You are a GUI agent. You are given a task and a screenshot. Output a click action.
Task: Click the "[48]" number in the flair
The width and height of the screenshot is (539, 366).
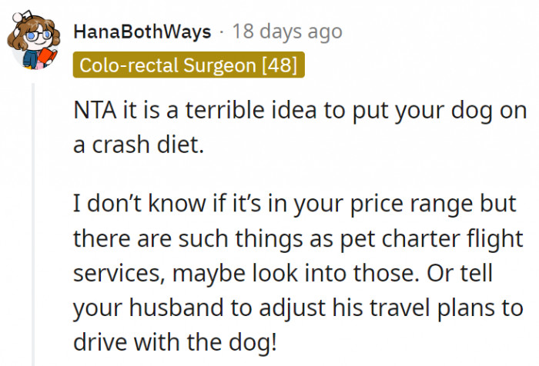coord(280,65)
